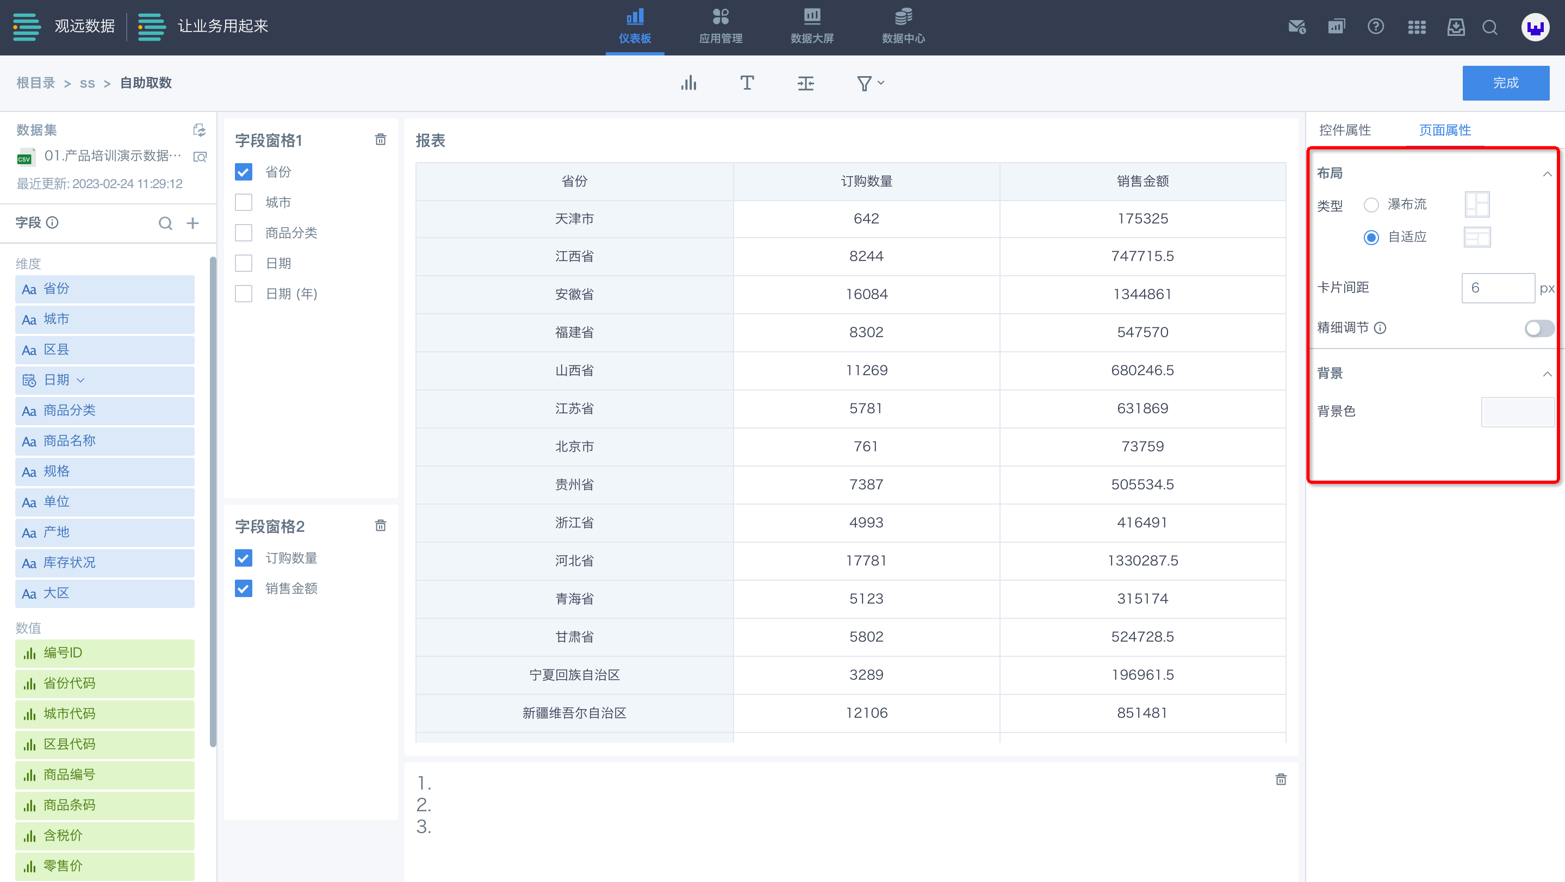
Task: Click the 背景色 color swatch
Action: tap(1517, 411)
